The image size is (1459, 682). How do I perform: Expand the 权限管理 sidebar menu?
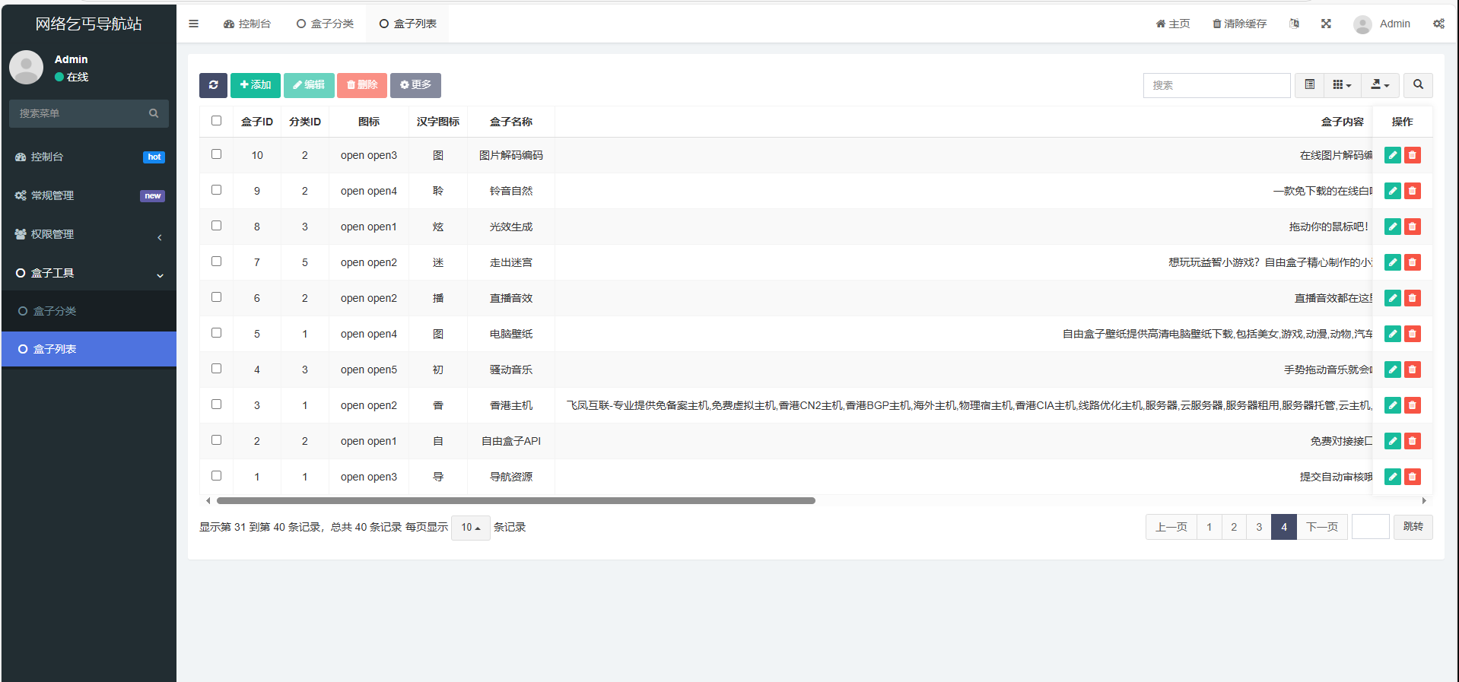pyautogui.click(x=89, y=234)
